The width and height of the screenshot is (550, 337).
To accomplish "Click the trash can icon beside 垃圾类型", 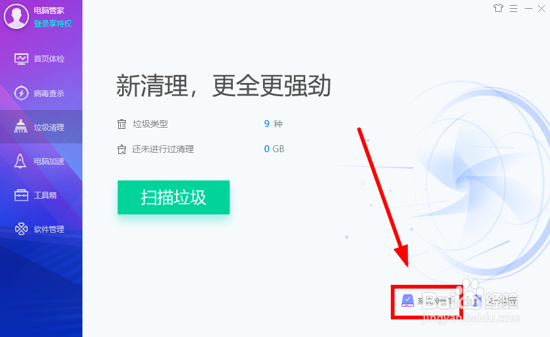I will (x=121, y=124).
